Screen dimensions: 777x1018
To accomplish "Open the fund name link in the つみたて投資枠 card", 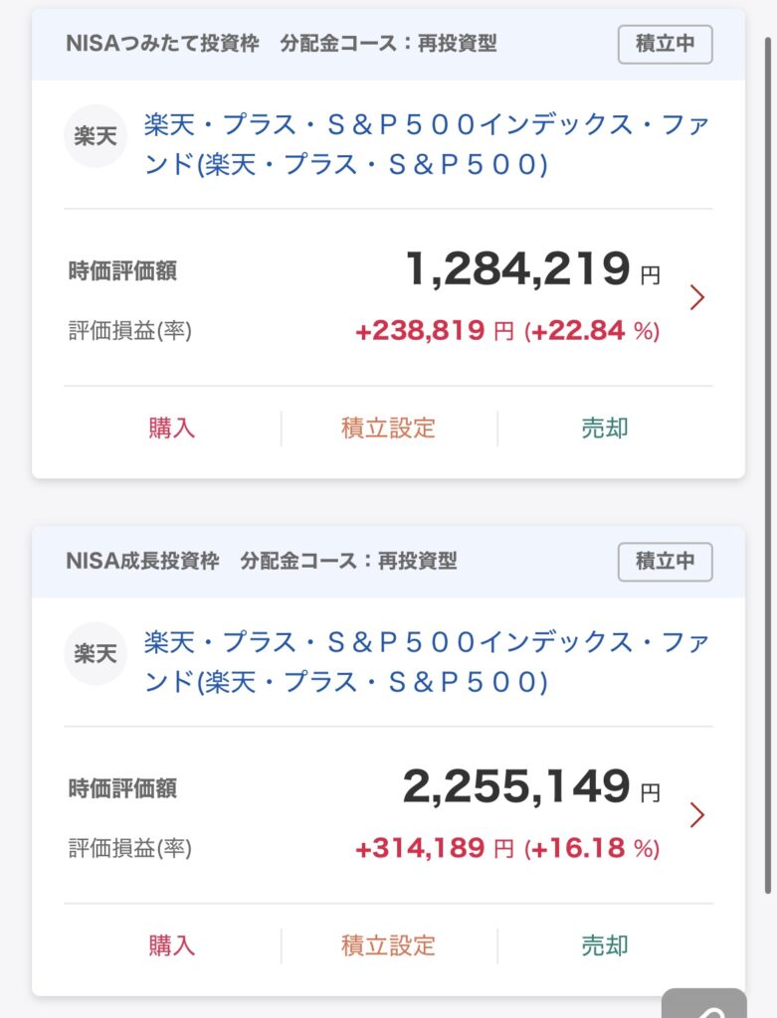I will click(426, 144).
